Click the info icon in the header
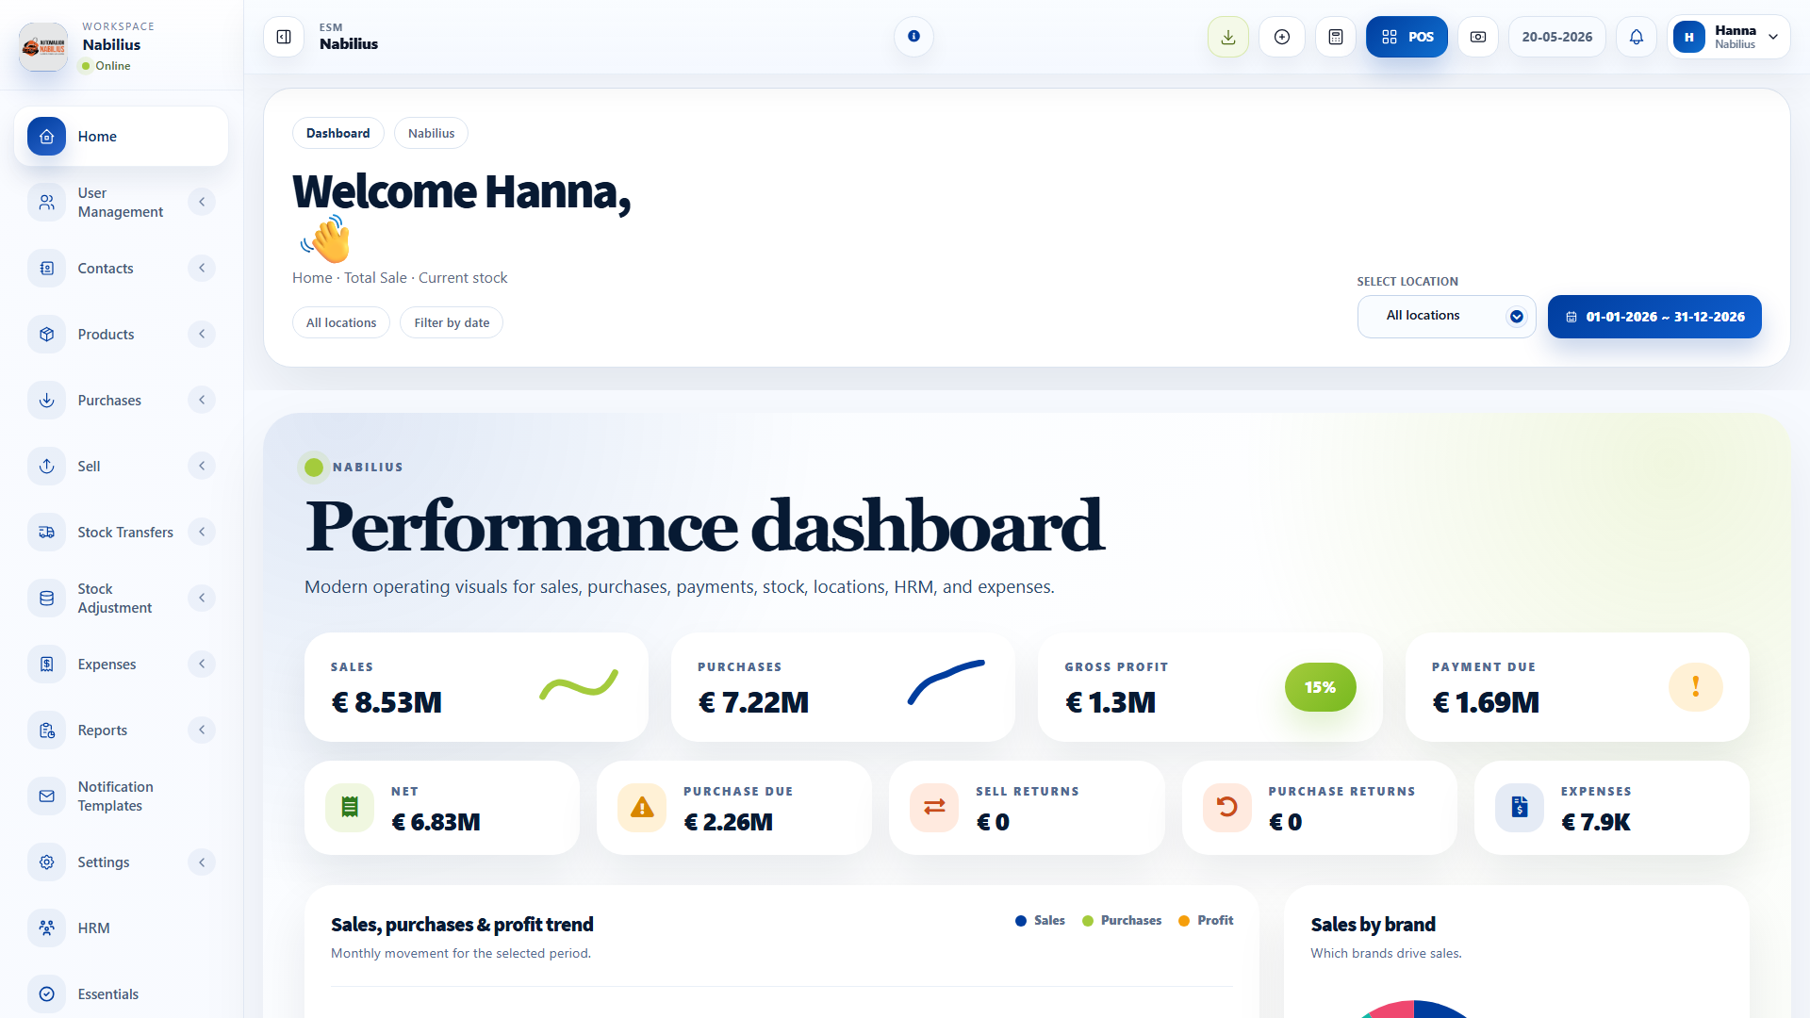 pyautogui.click(x=913, y=37)
